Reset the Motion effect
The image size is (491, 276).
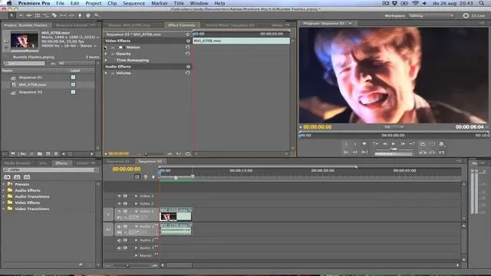tap(187, 47)
